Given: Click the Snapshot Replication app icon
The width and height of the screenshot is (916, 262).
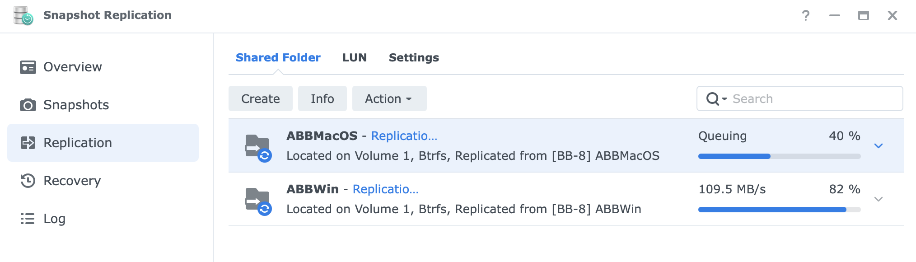Looking at the screenshot, I should click(x=23, y=15).
